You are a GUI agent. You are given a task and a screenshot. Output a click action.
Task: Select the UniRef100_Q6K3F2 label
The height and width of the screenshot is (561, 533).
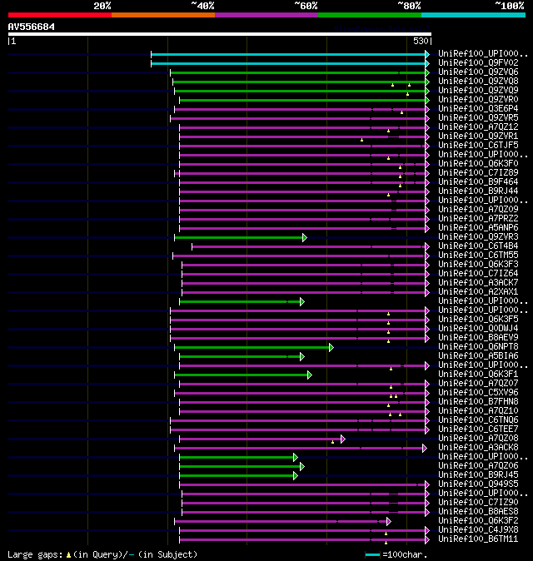click(x=478, y=520)
